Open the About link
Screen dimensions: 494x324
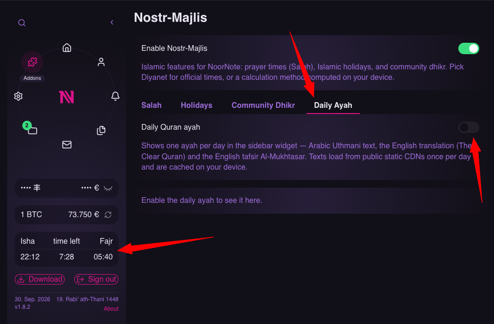[111, 309]
